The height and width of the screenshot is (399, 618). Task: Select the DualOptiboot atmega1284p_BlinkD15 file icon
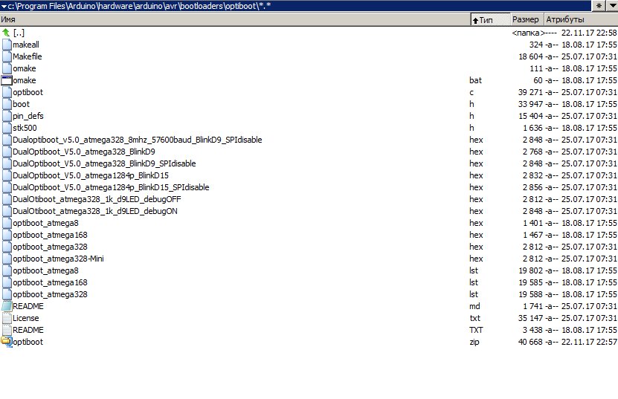pyautogui.click(x=7, y=175)
